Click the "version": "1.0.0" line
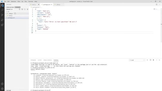The height and width of the screenshot is (91, 162). tap(44, 13)
